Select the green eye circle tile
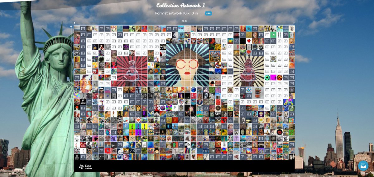 point(267,77)
